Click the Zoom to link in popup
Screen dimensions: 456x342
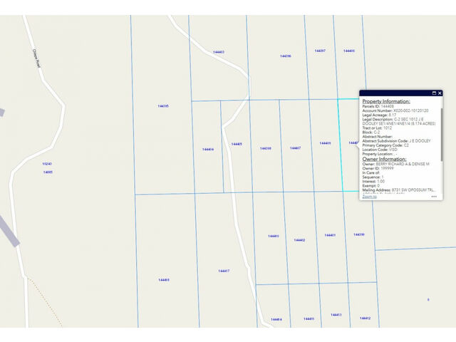coord(369,197)
